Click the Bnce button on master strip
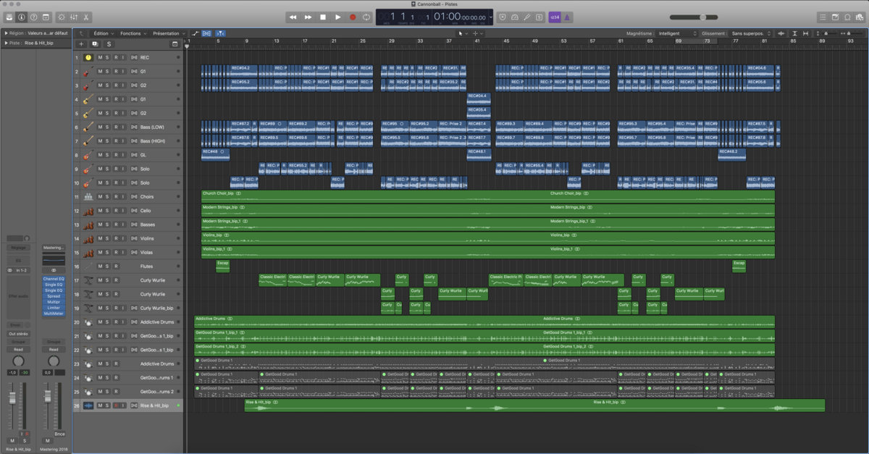Screen dimensions: 869x454 click(59, 434)
